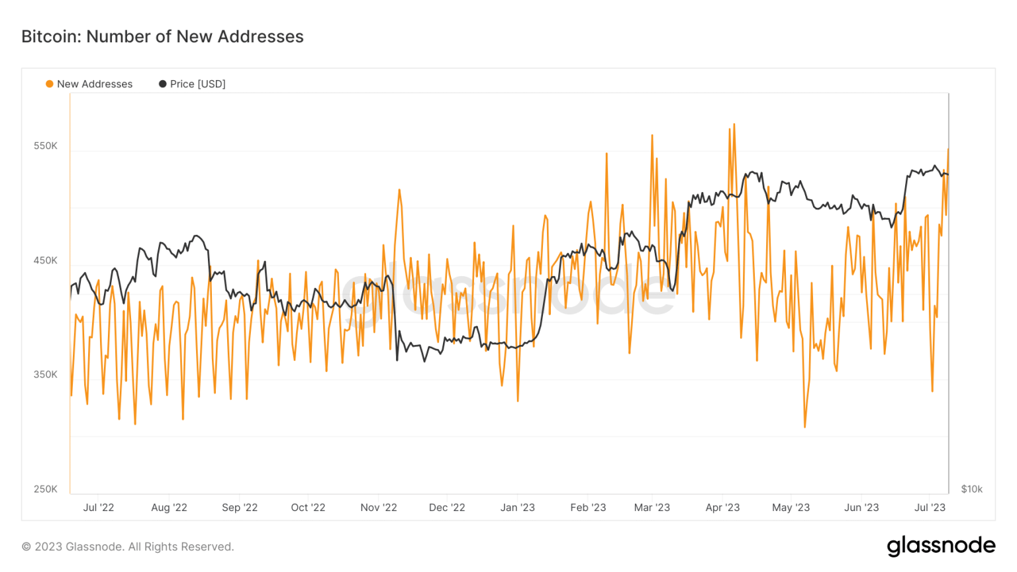
Task: Select the Jul '23 date marker
Action: [930, 507]
